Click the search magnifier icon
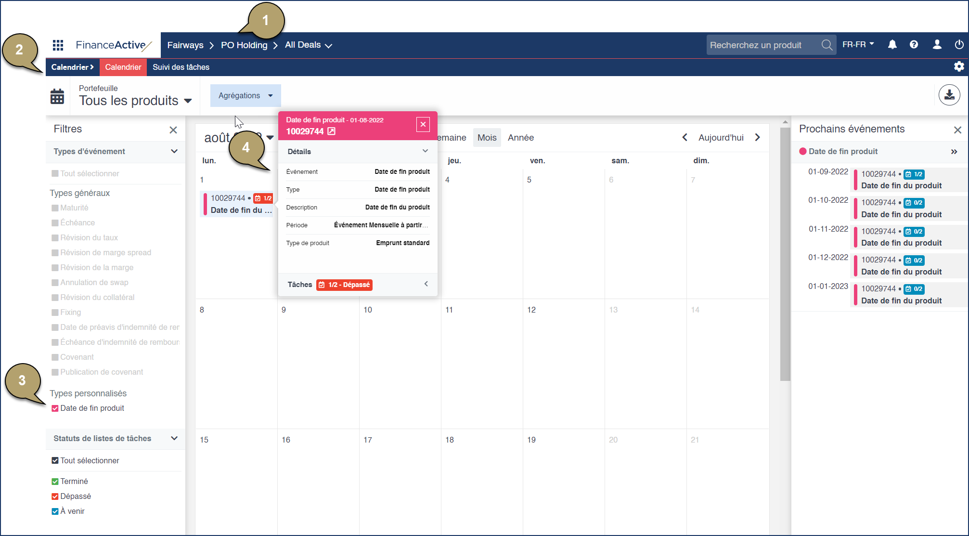 tap(827, 45)
